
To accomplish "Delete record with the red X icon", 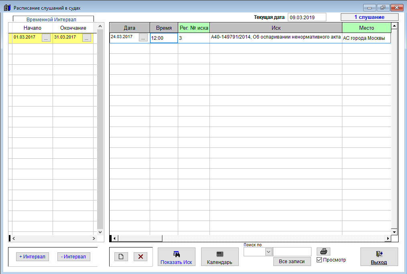I will (140, 257).
